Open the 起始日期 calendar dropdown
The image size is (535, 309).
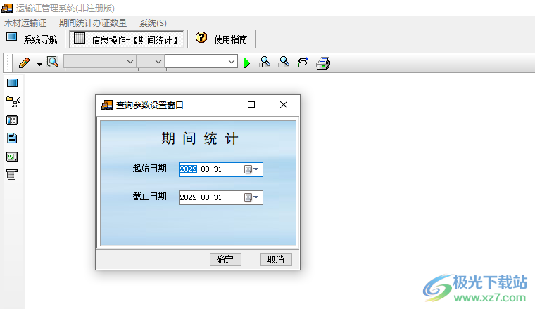[252, 169]
